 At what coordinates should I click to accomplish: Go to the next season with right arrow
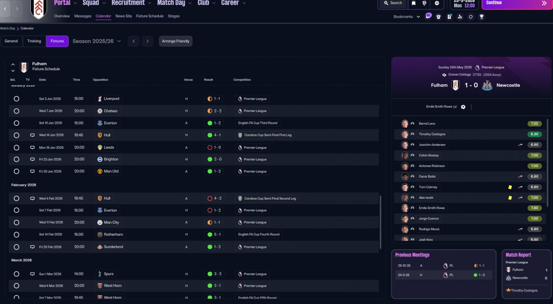[x=148, y=41]
